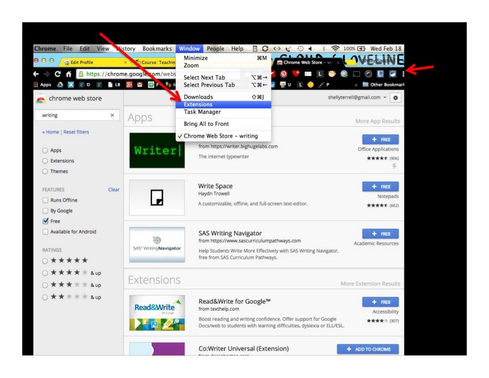Open the Apps grid bookmark
The width and height of the screenshot is (489, 378).
pos(42,84)
